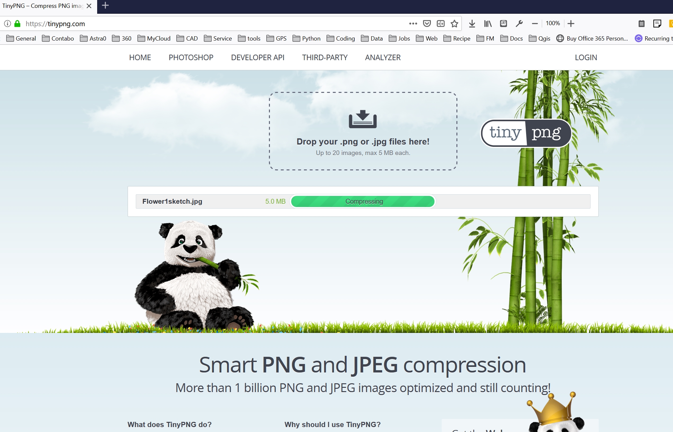This screenshot has height=432, width=673.
Task: Open the DEVELOPER API menu item
Action: coord(257,58)
